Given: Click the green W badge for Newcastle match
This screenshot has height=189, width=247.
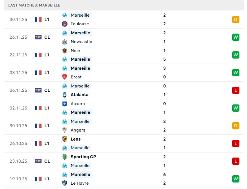Looking at the screenshot, I should 236,37.
